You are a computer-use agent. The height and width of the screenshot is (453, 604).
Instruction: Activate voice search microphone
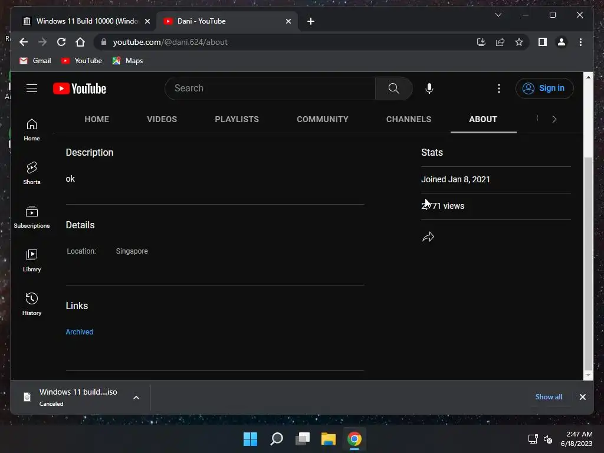click(429, 88)
